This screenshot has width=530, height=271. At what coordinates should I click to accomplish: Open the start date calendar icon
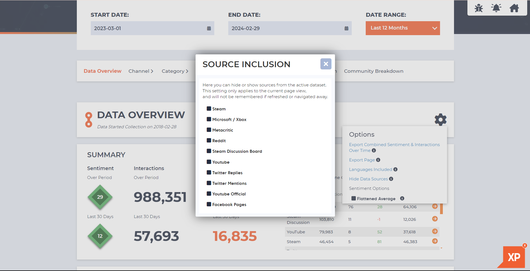[209, 28]
